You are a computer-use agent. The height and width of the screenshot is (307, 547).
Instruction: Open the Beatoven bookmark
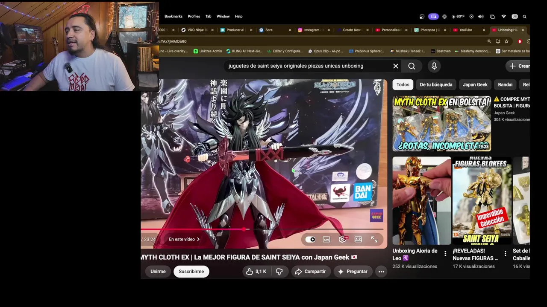click(x=441, y=51)
